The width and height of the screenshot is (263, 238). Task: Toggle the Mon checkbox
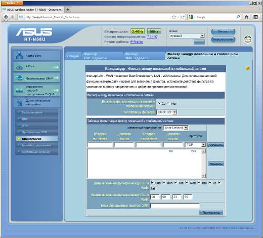(164, 182)
